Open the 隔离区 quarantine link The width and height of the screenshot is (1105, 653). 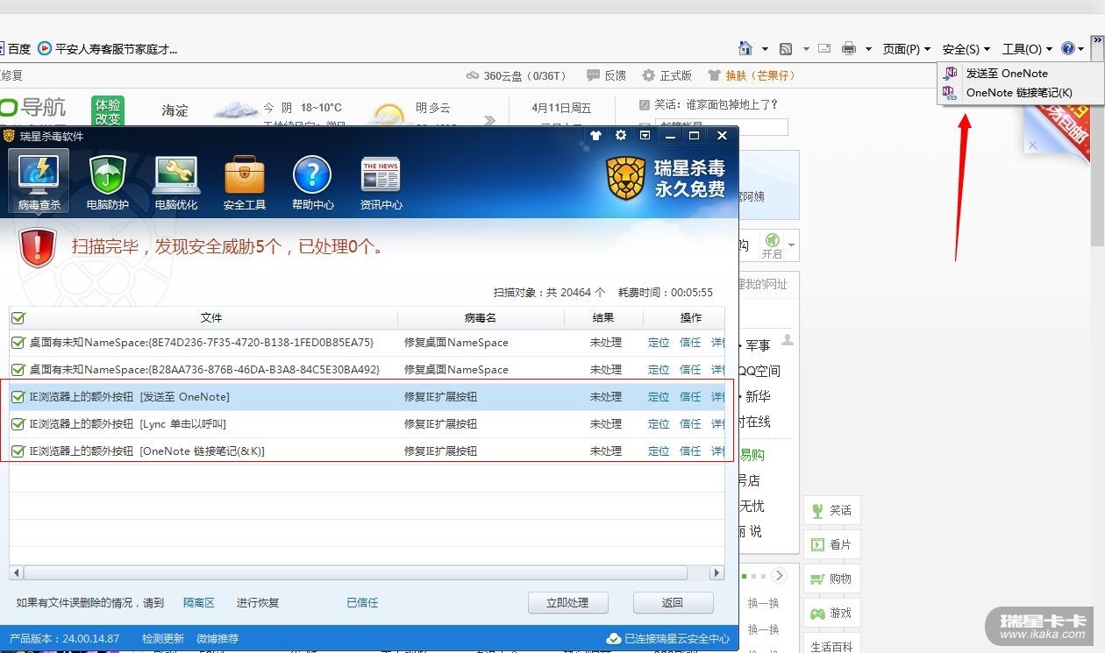(199, 603)
